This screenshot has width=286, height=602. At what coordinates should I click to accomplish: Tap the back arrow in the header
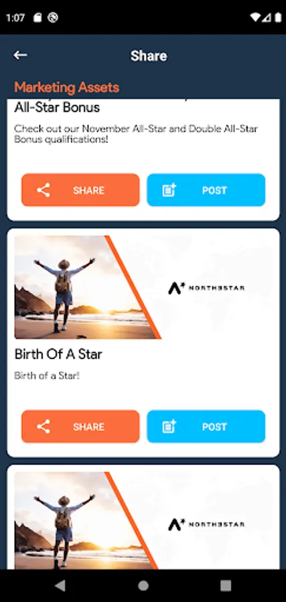[x=20, y=56]
